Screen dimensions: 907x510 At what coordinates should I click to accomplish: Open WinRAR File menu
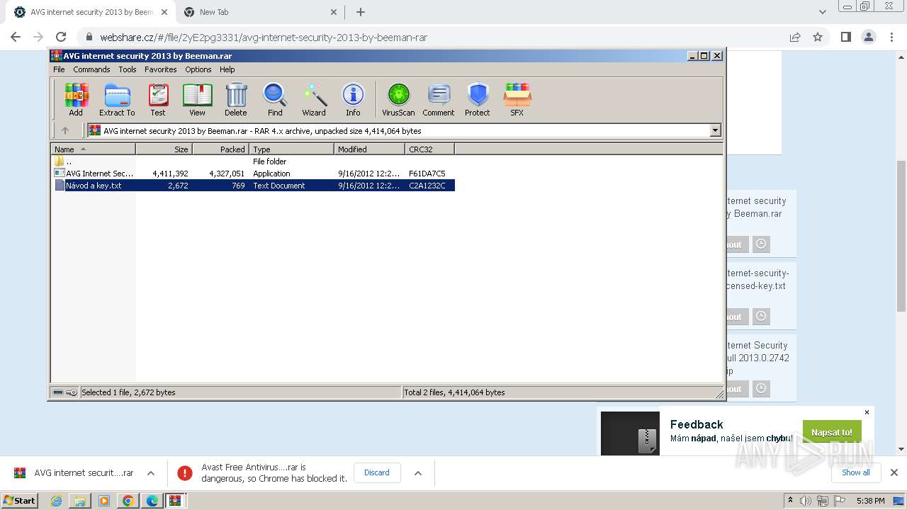click(x=59, y=69)
